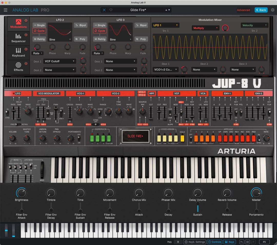The width and height of the screenshot is (277, 245).
Task: Click the Poly voice count 8 field
Action: point(178,242)
